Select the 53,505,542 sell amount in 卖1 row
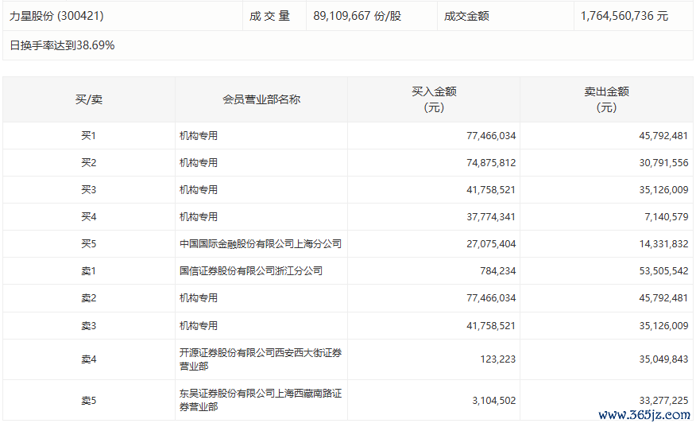 (663, 271)
